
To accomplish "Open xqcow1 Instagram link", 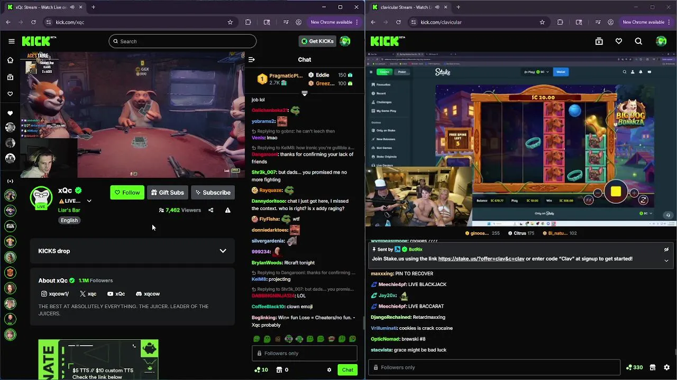I will pyautogui.click(x=55, y=294).
